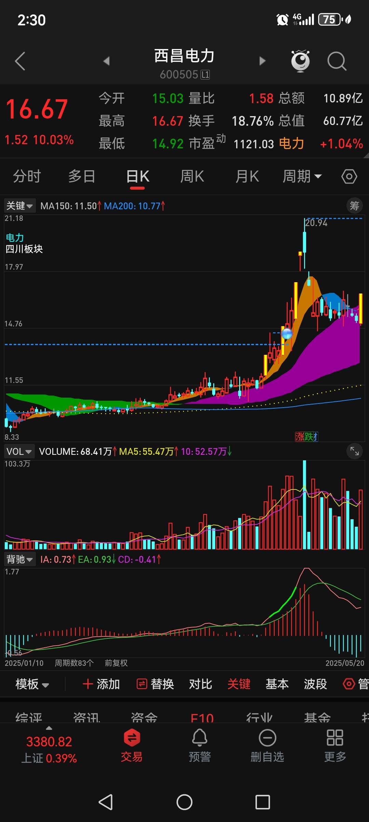Screen dimensions: 369x822
Task: Tap the 周期数83个 label
Action: 74,663
